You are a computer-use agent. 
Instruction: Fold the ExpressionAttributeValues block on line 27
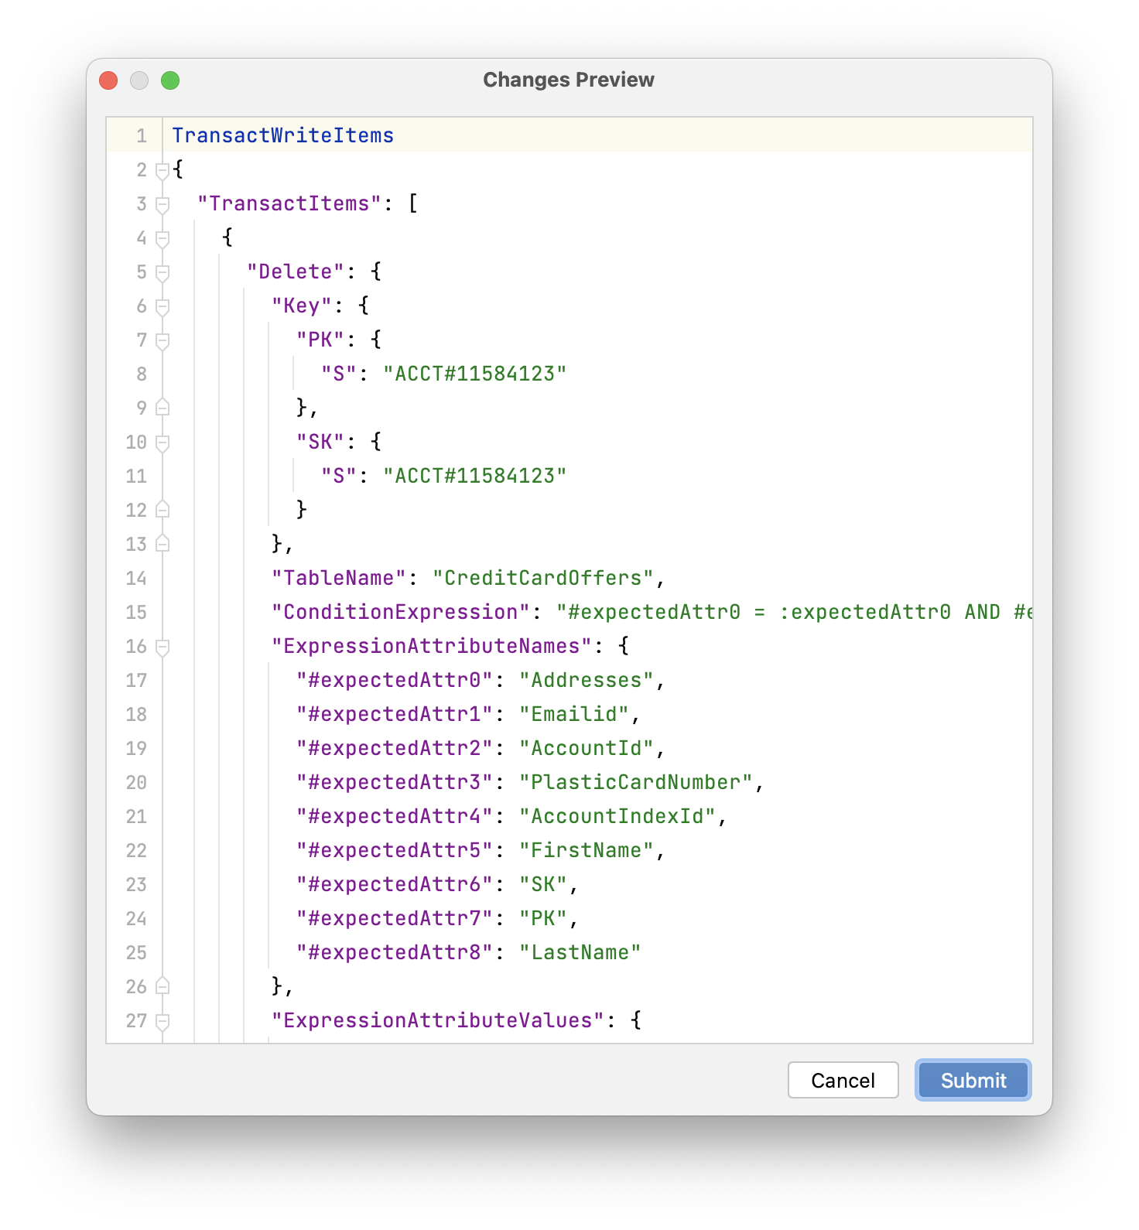click(x=162, y=1021)
